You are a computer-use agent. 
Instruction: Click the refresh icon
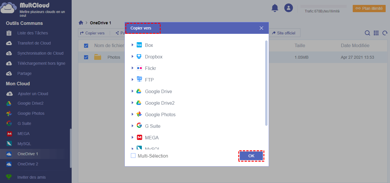385,33
